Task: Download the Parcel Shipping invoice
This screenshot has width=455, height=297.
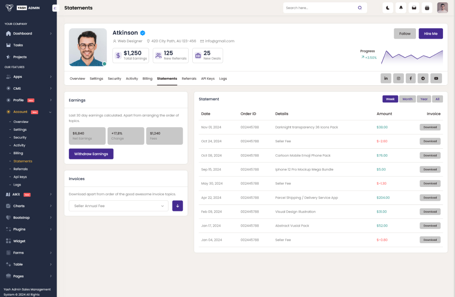Action: [430, 198]
